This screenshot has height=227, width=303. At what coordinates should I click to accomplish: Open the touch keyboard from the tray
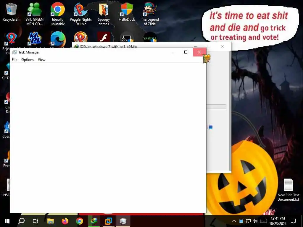[x=263, y=221]
